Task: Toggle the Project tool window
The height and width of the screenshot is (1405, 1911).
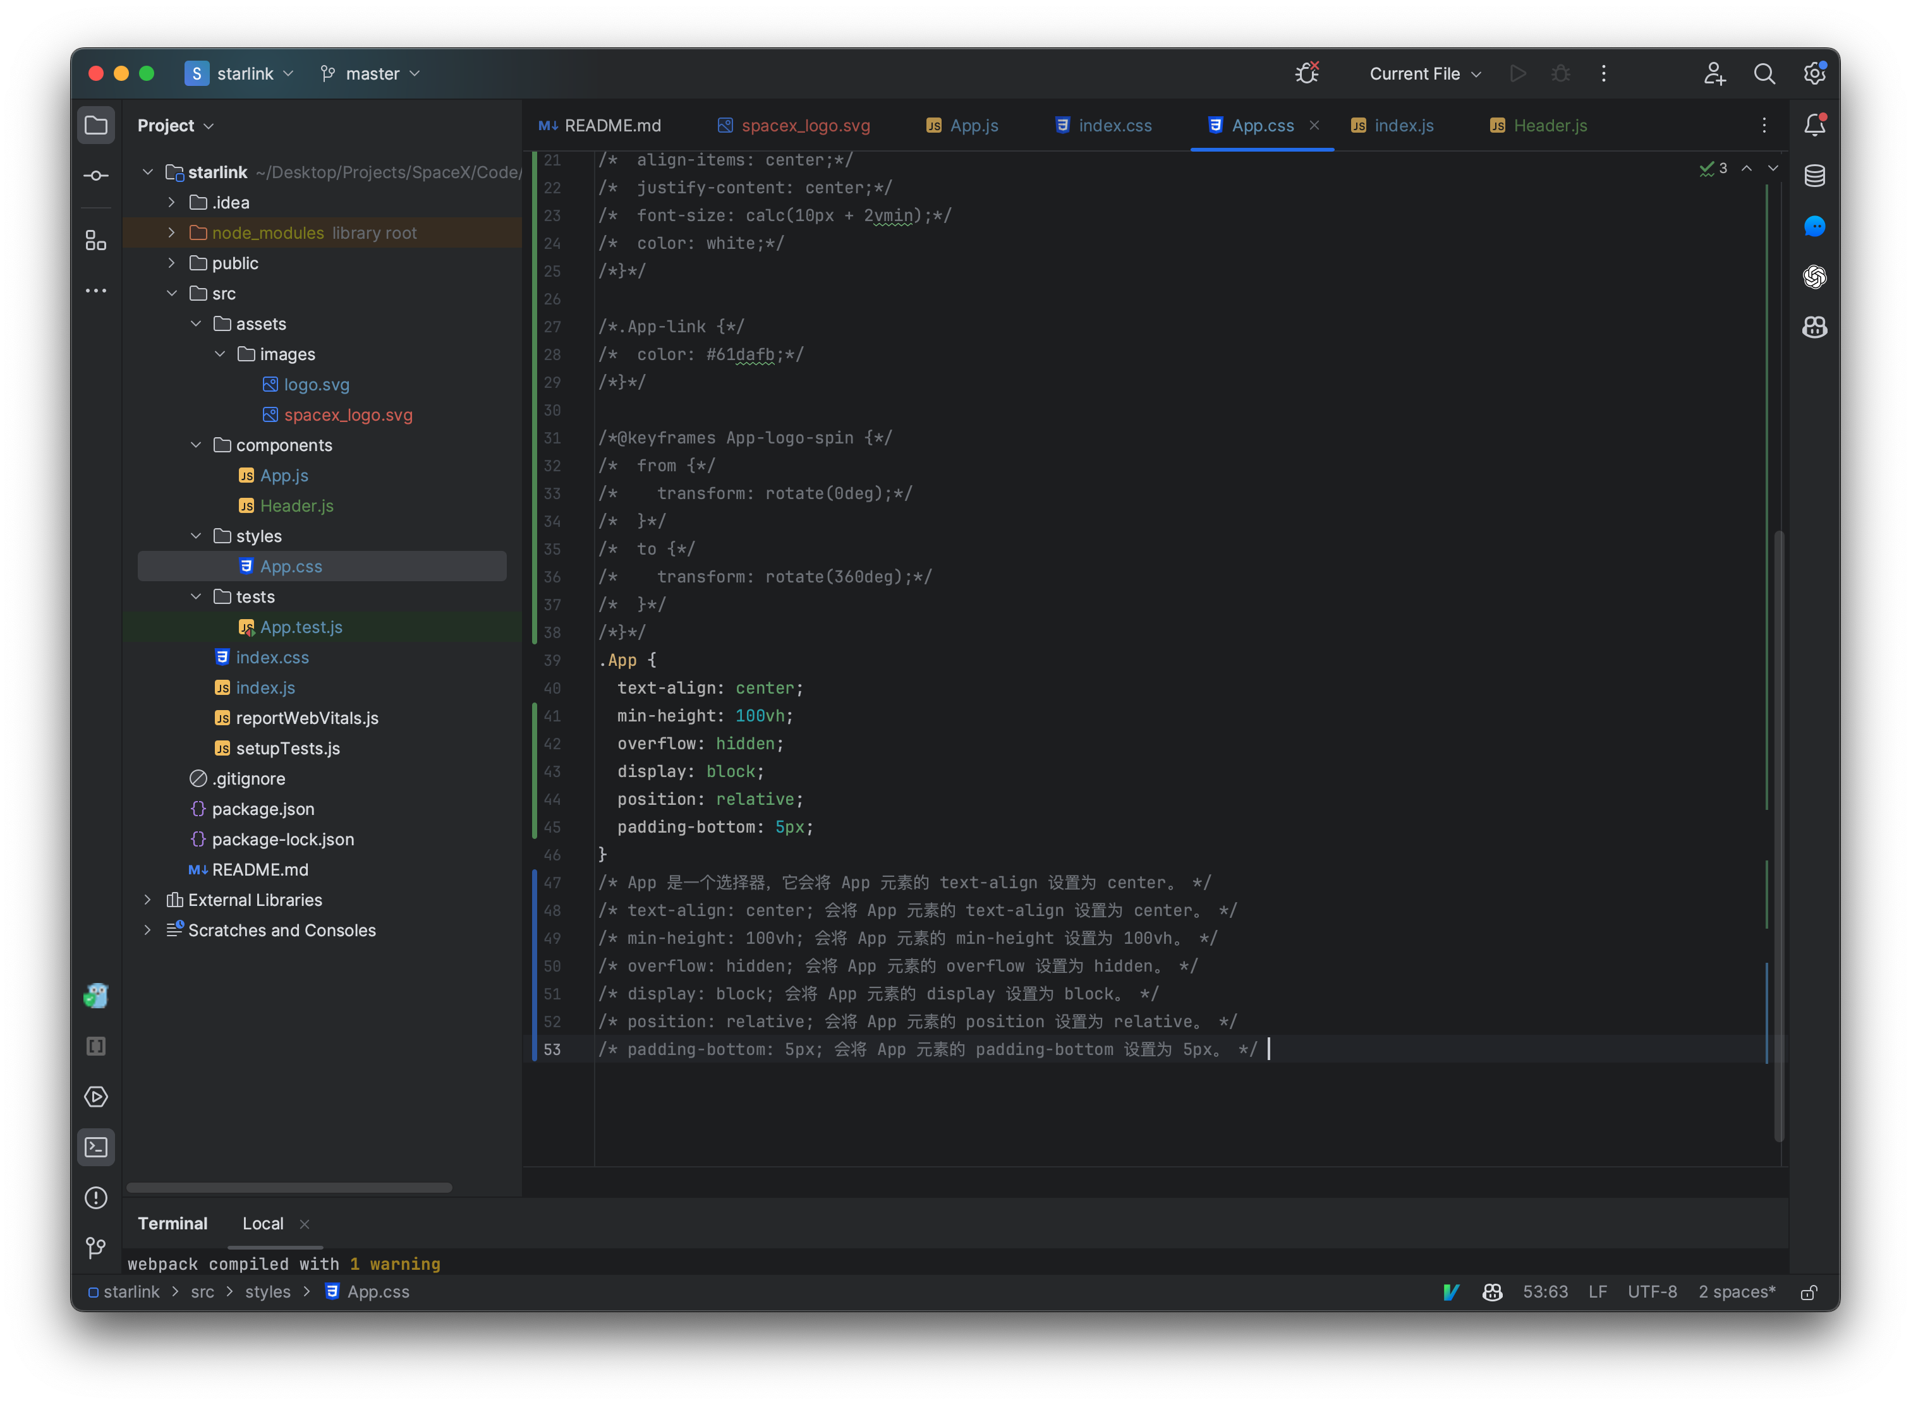Action: (x=95, y=124)
